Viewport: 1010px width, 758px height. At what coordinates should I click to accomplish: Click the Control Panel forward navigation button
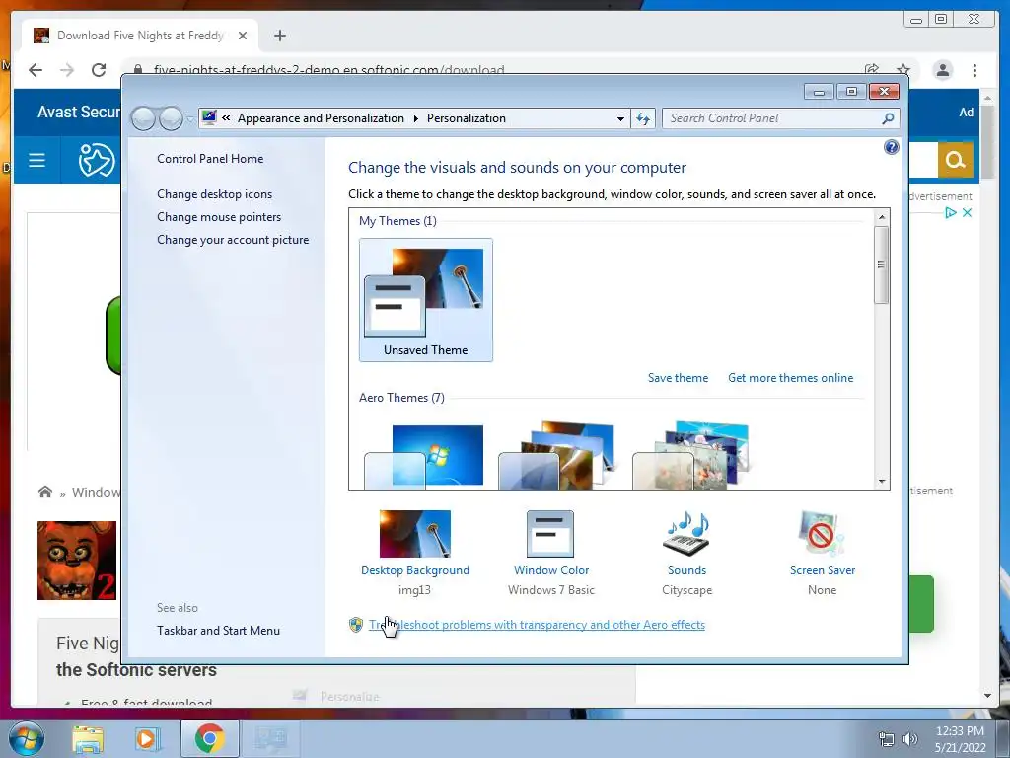tap(171, 118)
